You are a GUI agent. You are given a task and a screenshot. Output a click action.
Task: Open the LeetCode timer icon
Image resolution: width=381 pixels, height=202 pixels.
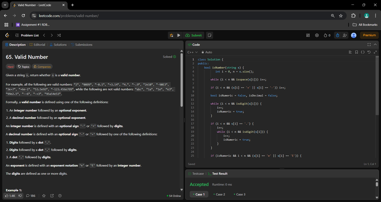[337, 35]
